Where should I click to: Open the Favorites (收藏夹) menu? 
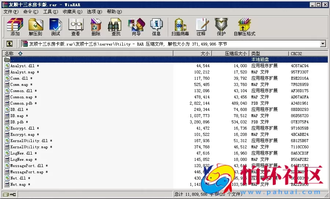click(x=73, y=12)
